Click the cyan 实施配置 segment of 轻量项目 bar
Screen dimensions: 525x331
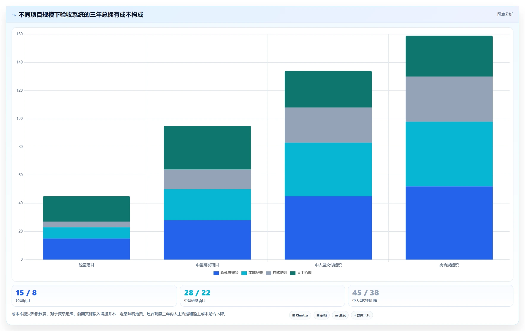[x=86, y=233]
